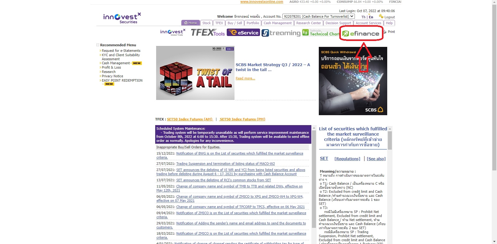
Task: Click the SET link in surveillance panel
Action: [324, 158]
